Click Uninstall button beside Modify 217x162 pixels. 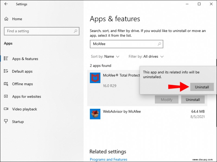tap(193, 100)
